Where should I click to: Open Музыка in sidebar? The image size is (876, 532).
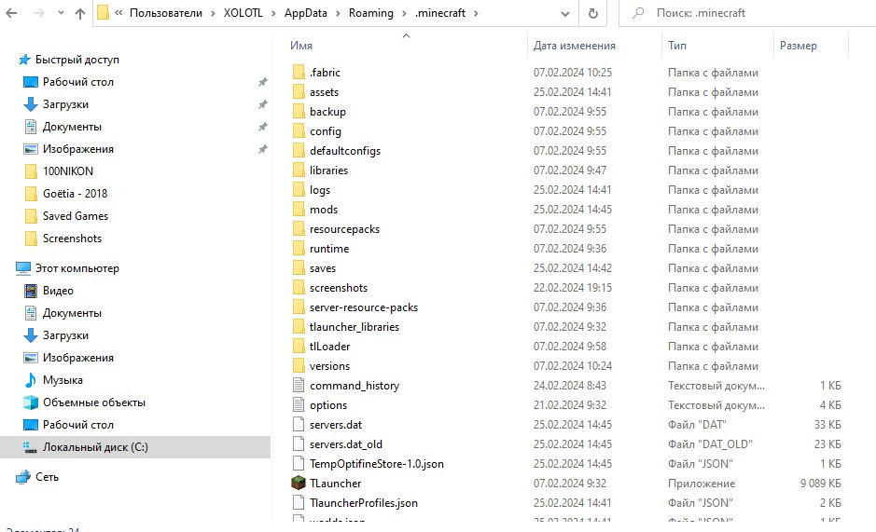coord(63,380)
